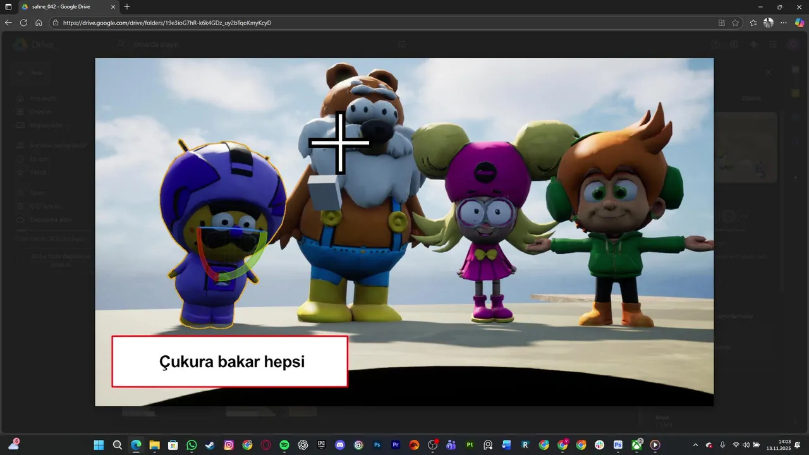This screenshot has width=809, height=455.
Task: Open Chrome with V profile badge
Action: click(563, 445)
